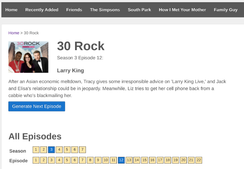Navigate to How I Met Your Mother
The width and height of the screenshot is (244, 169).
coord(182,10)
